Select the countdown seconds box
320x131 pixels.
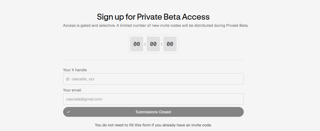[170, 44]
